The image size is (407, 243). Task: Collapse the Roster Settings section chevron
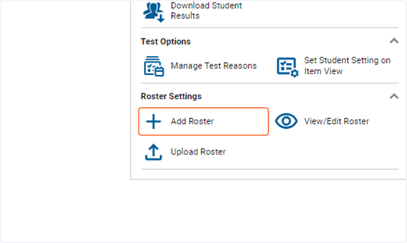coord(394,96)
